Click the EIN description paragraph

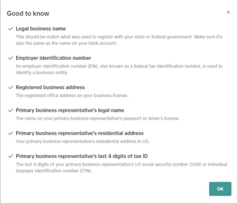(119, 69)
